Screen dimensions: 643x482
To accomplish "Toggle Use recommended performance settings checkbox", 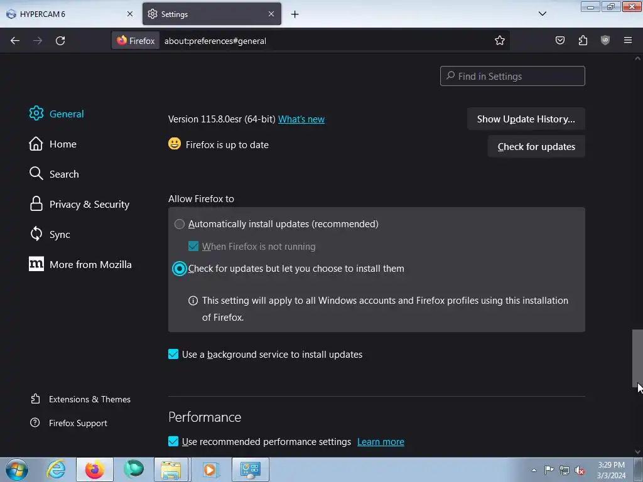I will tap(173, 441).
